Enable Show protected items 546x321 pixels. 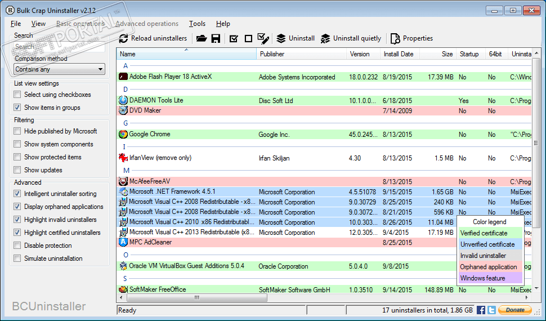[x=17, y=157]
